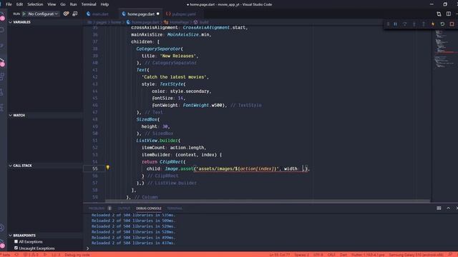
Task: Open the View menu
Action: tap(52, 4)
